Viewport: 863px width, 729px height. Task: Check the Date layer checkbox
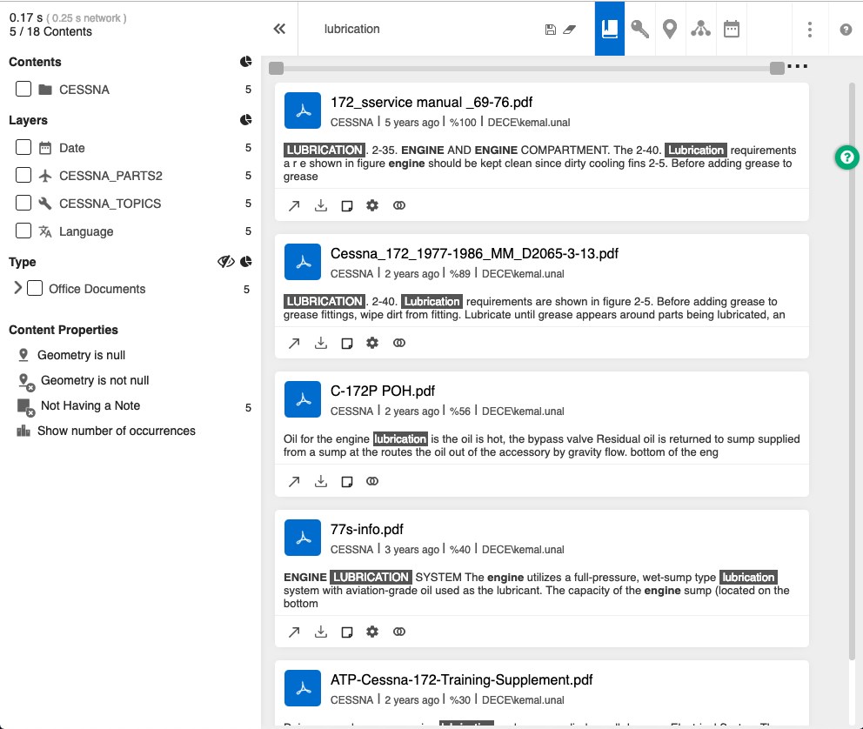23,147
